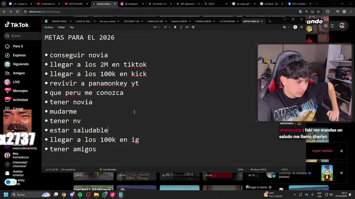355x199 pixels.
Task: Go back in Chrome
Action: click(x=4, y=12)
